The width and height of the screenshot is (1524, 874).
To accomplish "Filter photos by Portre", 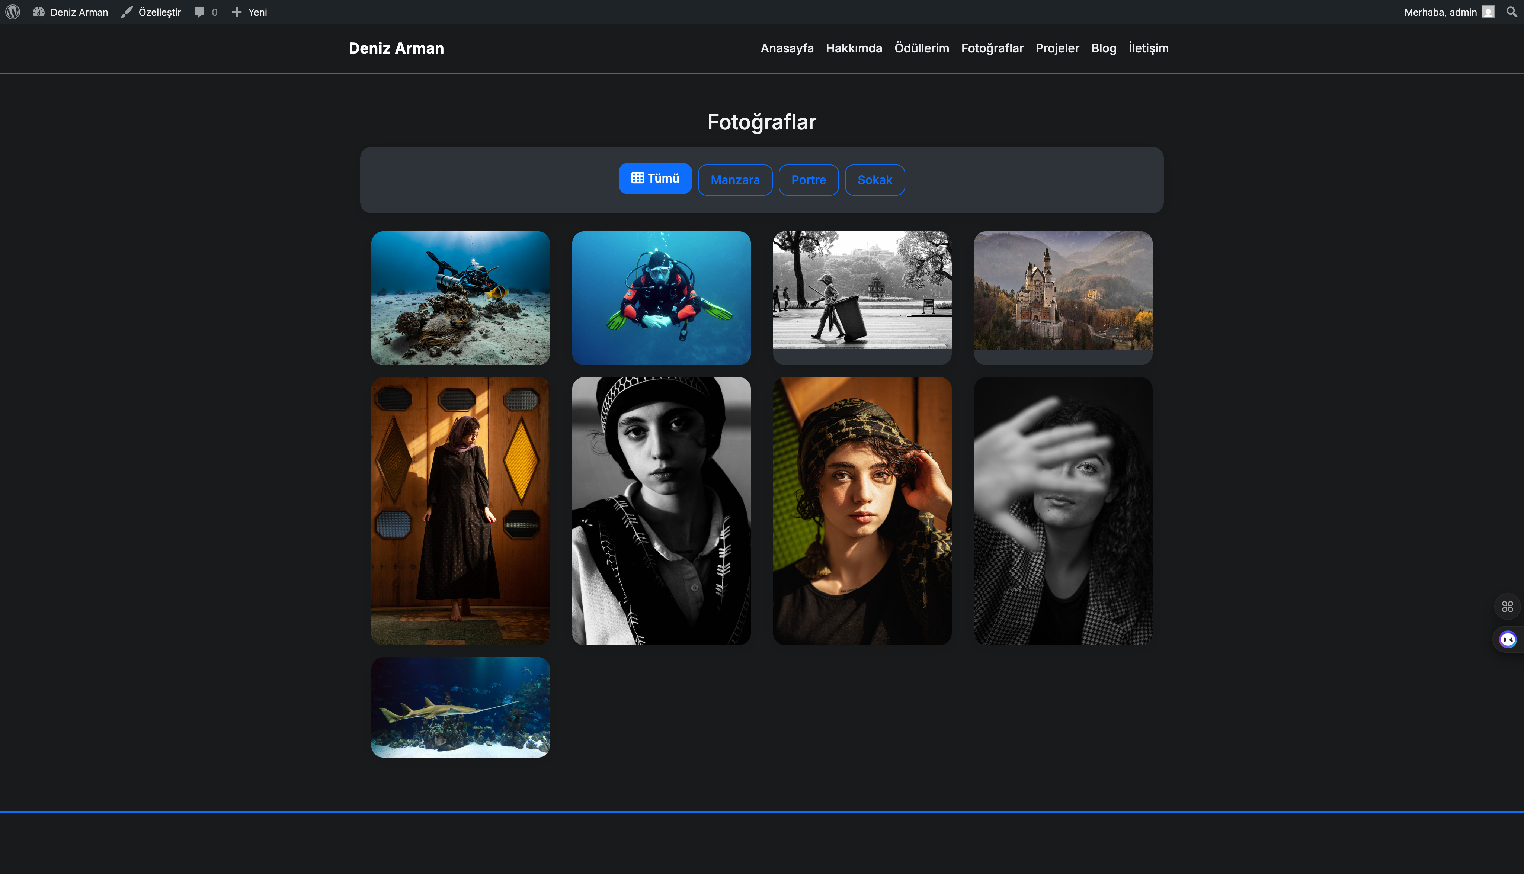I will (x=808, y=180).
